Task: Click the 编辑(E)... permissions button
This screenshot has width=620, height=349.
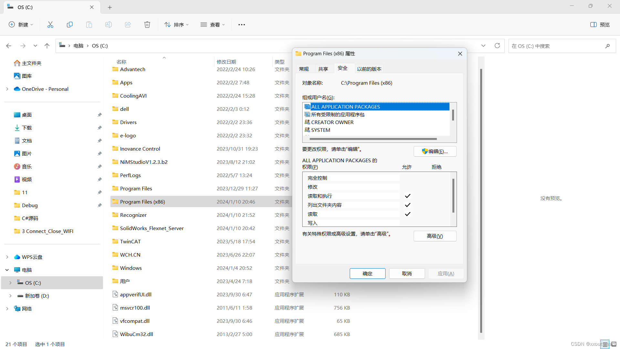Action: coord(435,151)
